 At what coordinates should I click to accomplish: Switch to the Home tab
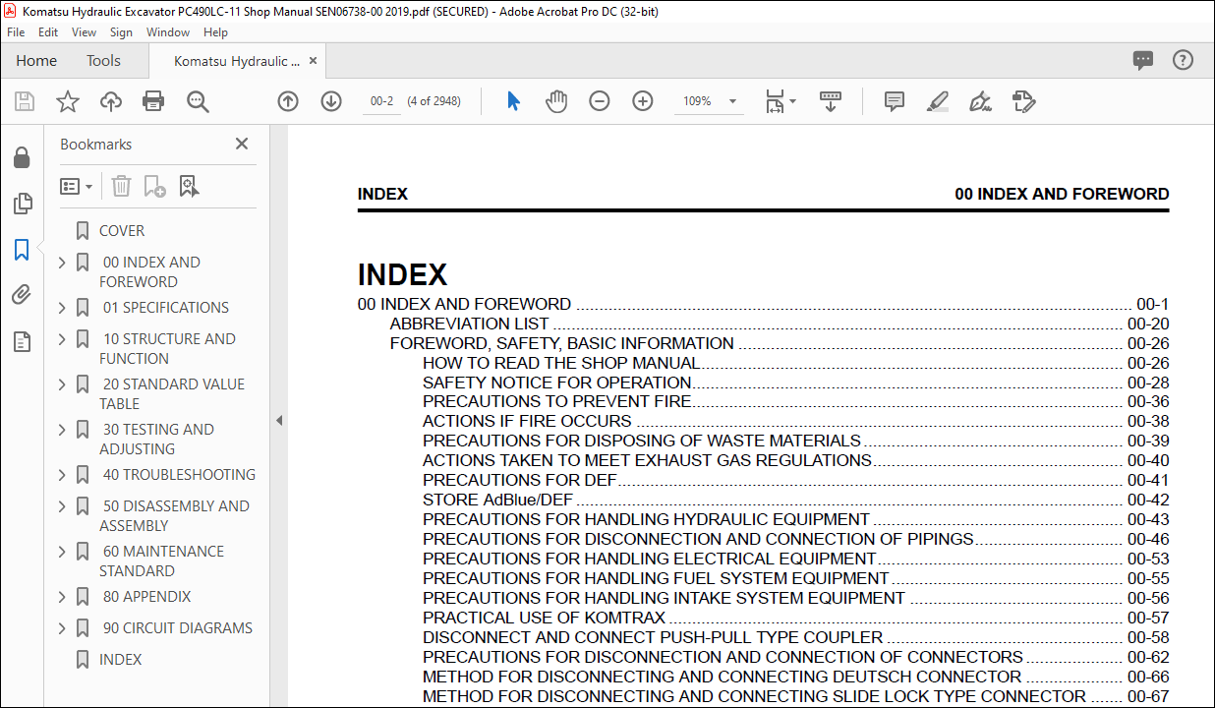coord(36,61)
